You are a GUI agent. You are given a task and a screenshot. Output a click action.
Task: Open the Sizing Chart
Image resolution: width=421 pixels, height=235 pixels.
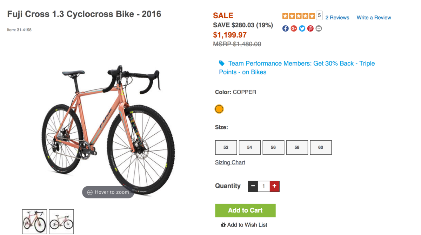coord(230,162)
